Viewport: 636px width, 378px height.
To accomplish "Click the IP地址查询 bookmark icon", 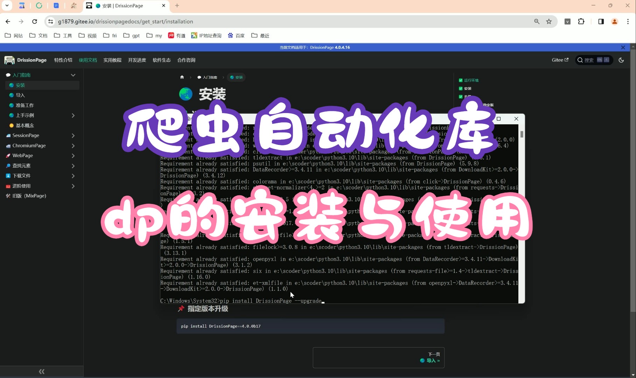I will 194,35.
